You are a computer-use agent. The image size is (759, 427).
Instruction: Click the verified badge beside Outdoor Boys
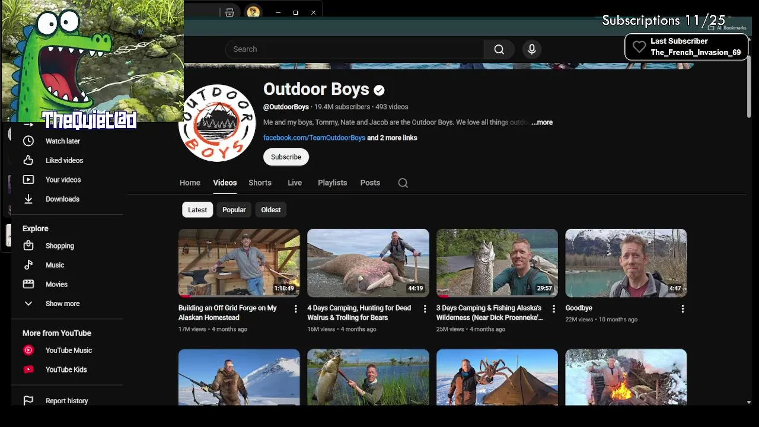[379, 90]
